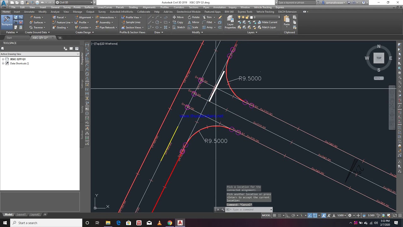
Task: Click the TOP face of ViewCube
Action: pos(379,58)
